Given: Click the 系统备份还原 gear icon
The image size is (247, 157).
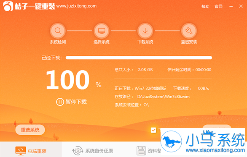Looking at the screenshot, I should pyautogui.click(x=78, y=151).
